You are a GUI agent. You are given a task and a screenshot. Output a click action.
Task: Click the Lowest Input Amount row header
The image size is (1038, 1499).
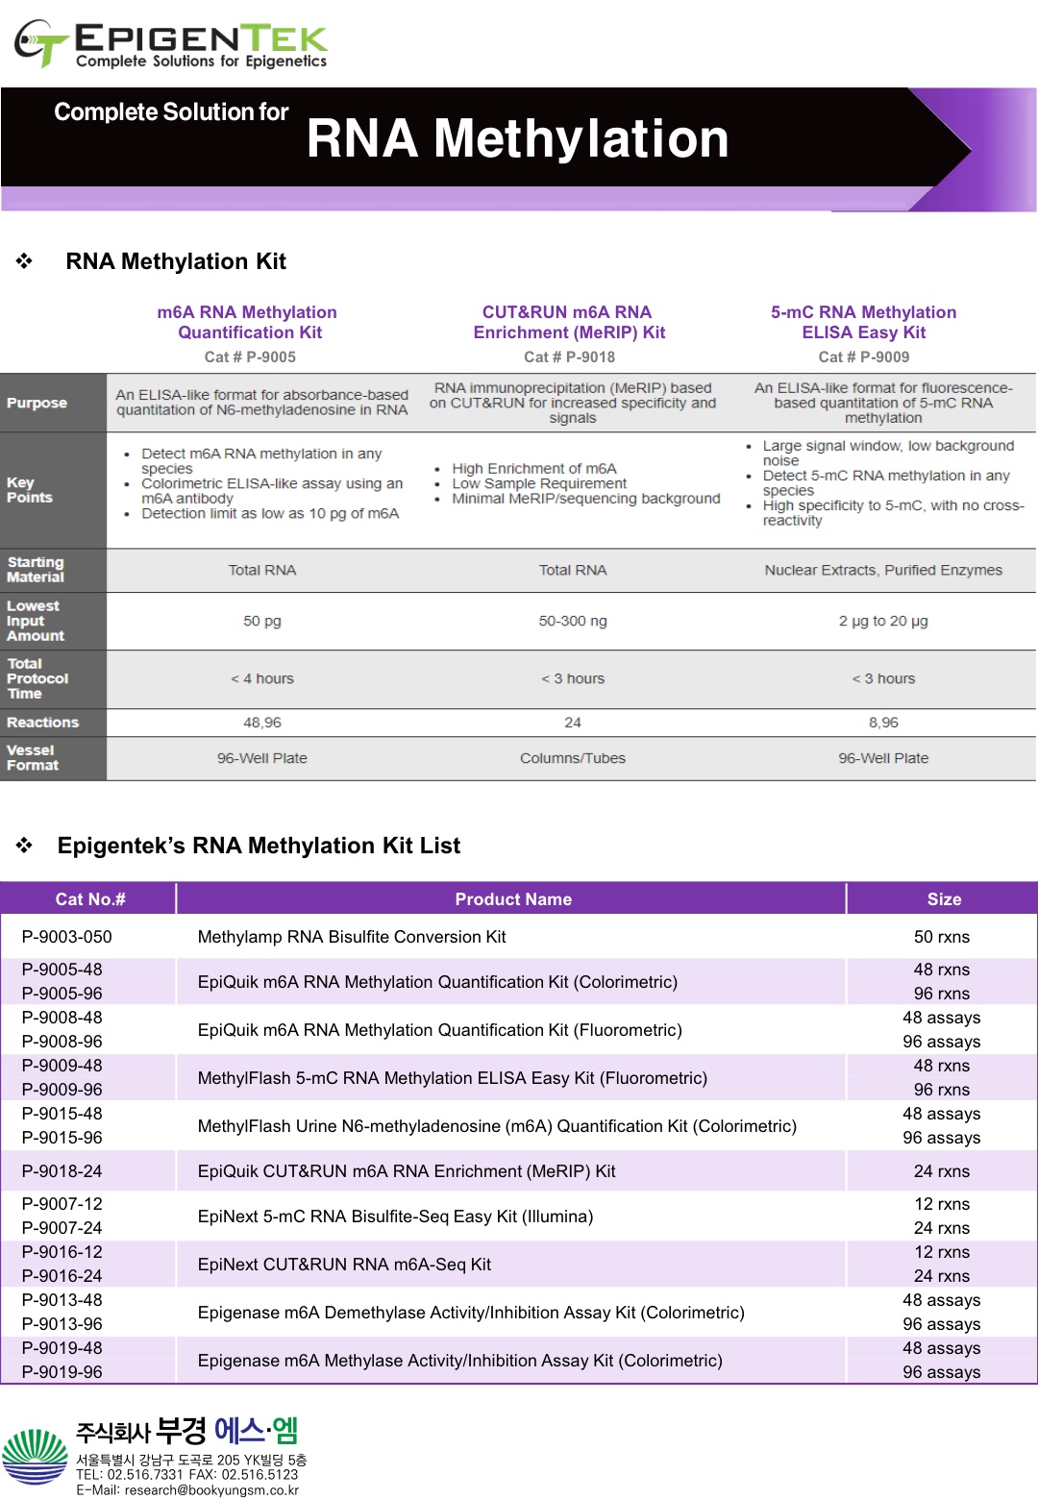[x=53, y=621]
